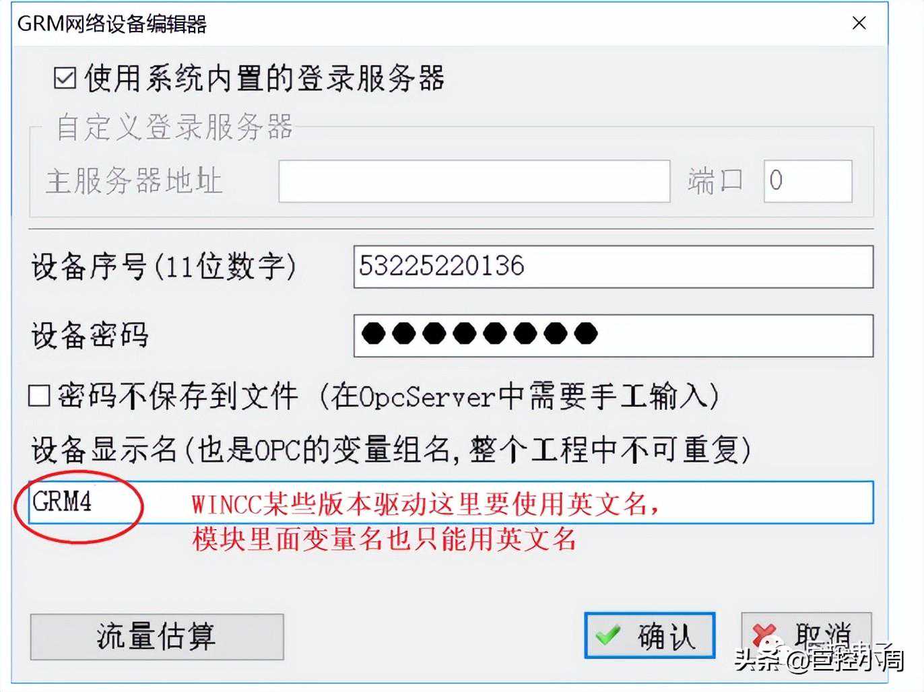The height and width of the screenshot is (692, 924).
Task: Focus the 设备密码 masked password field
Action: (613, 335)
